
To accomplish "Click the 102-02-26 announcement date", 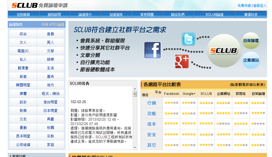I will 78,102.
